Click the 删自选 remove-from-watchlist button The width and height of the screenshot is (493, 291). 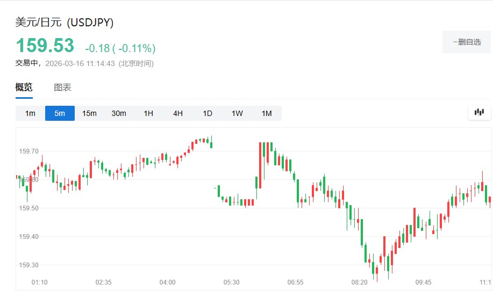pyautogui.click(x=467, y=42)
